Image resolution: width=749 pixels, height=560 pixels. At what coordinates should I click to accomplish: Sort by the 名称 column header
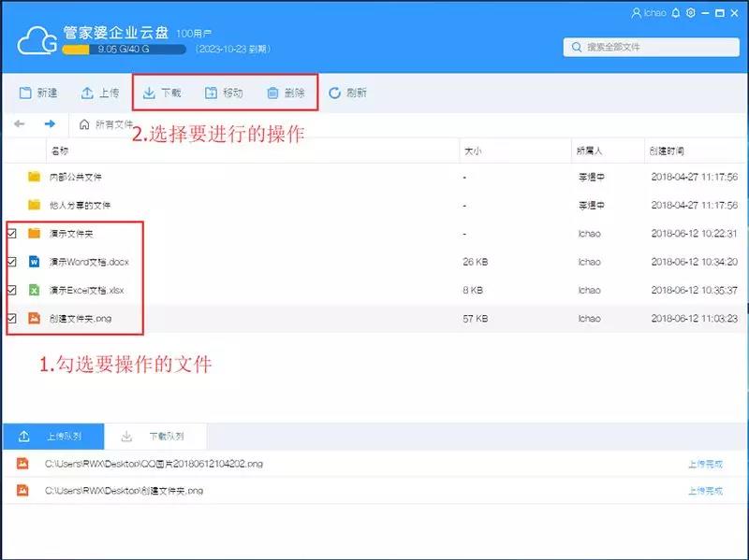pyautogui.click(x=60, y=151)
